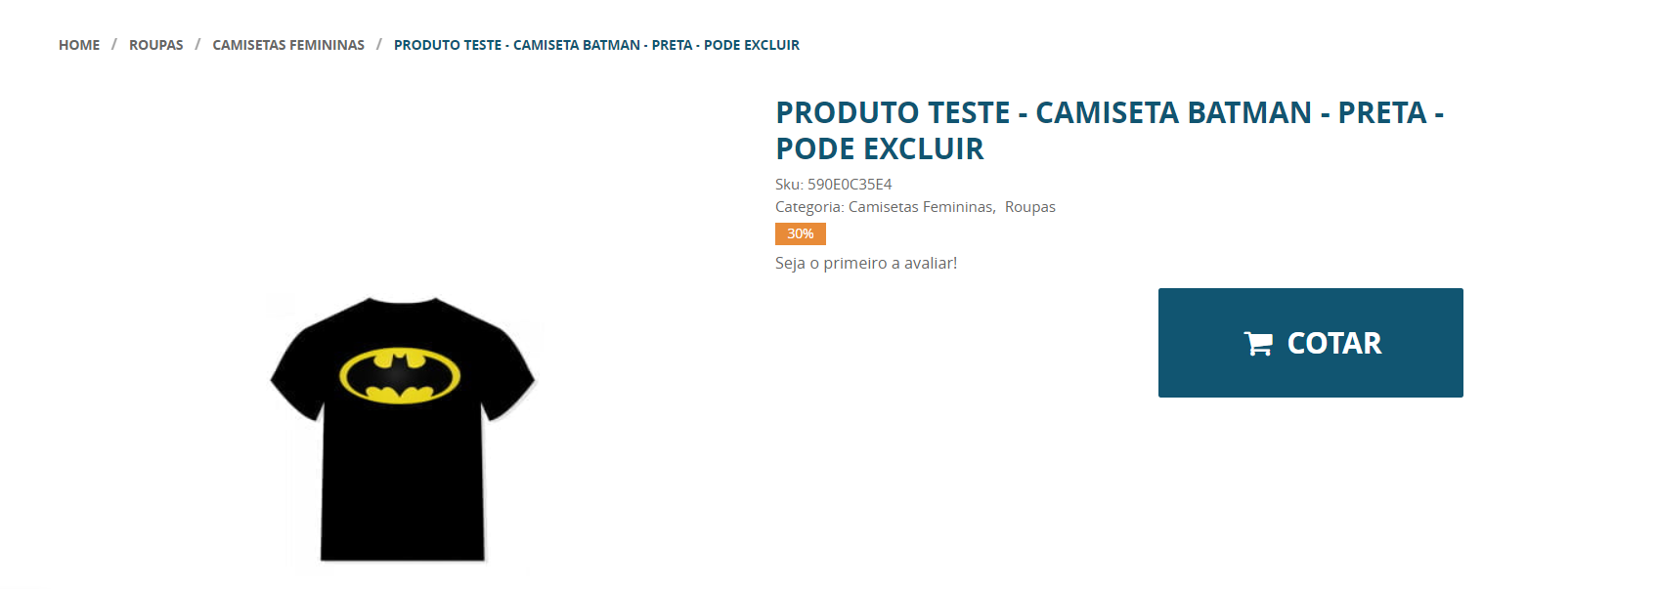Select the orange 30% discount badge
The width and height of the screenshot is (1658, 589).
801,233
